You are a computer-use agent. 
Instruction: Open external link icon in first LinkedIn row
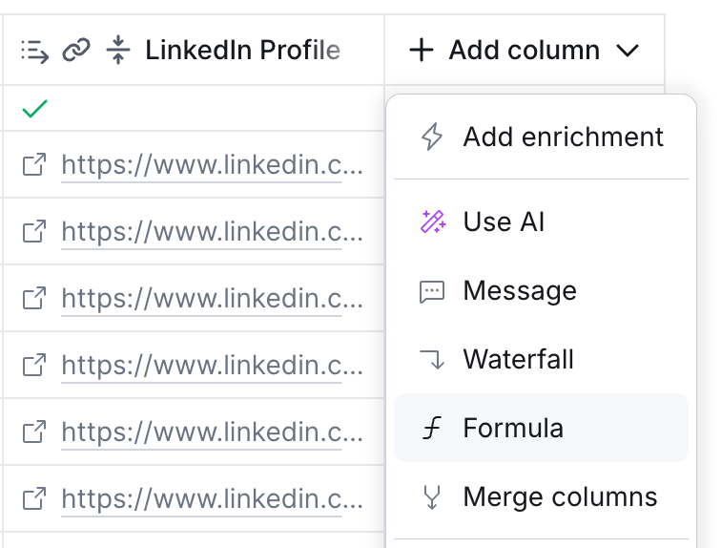(x=34, y=165)
